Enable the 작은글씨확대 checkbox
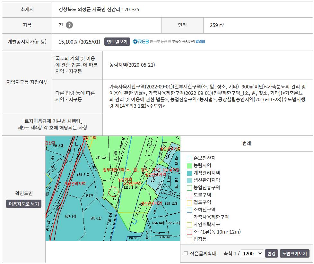The width and height of the screenshot is (314, 264). (186, 253)
